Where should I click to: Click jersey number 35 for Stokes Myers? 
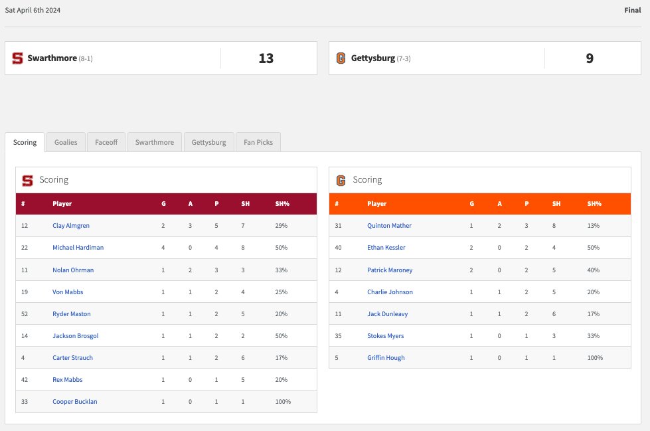point(338,336)
